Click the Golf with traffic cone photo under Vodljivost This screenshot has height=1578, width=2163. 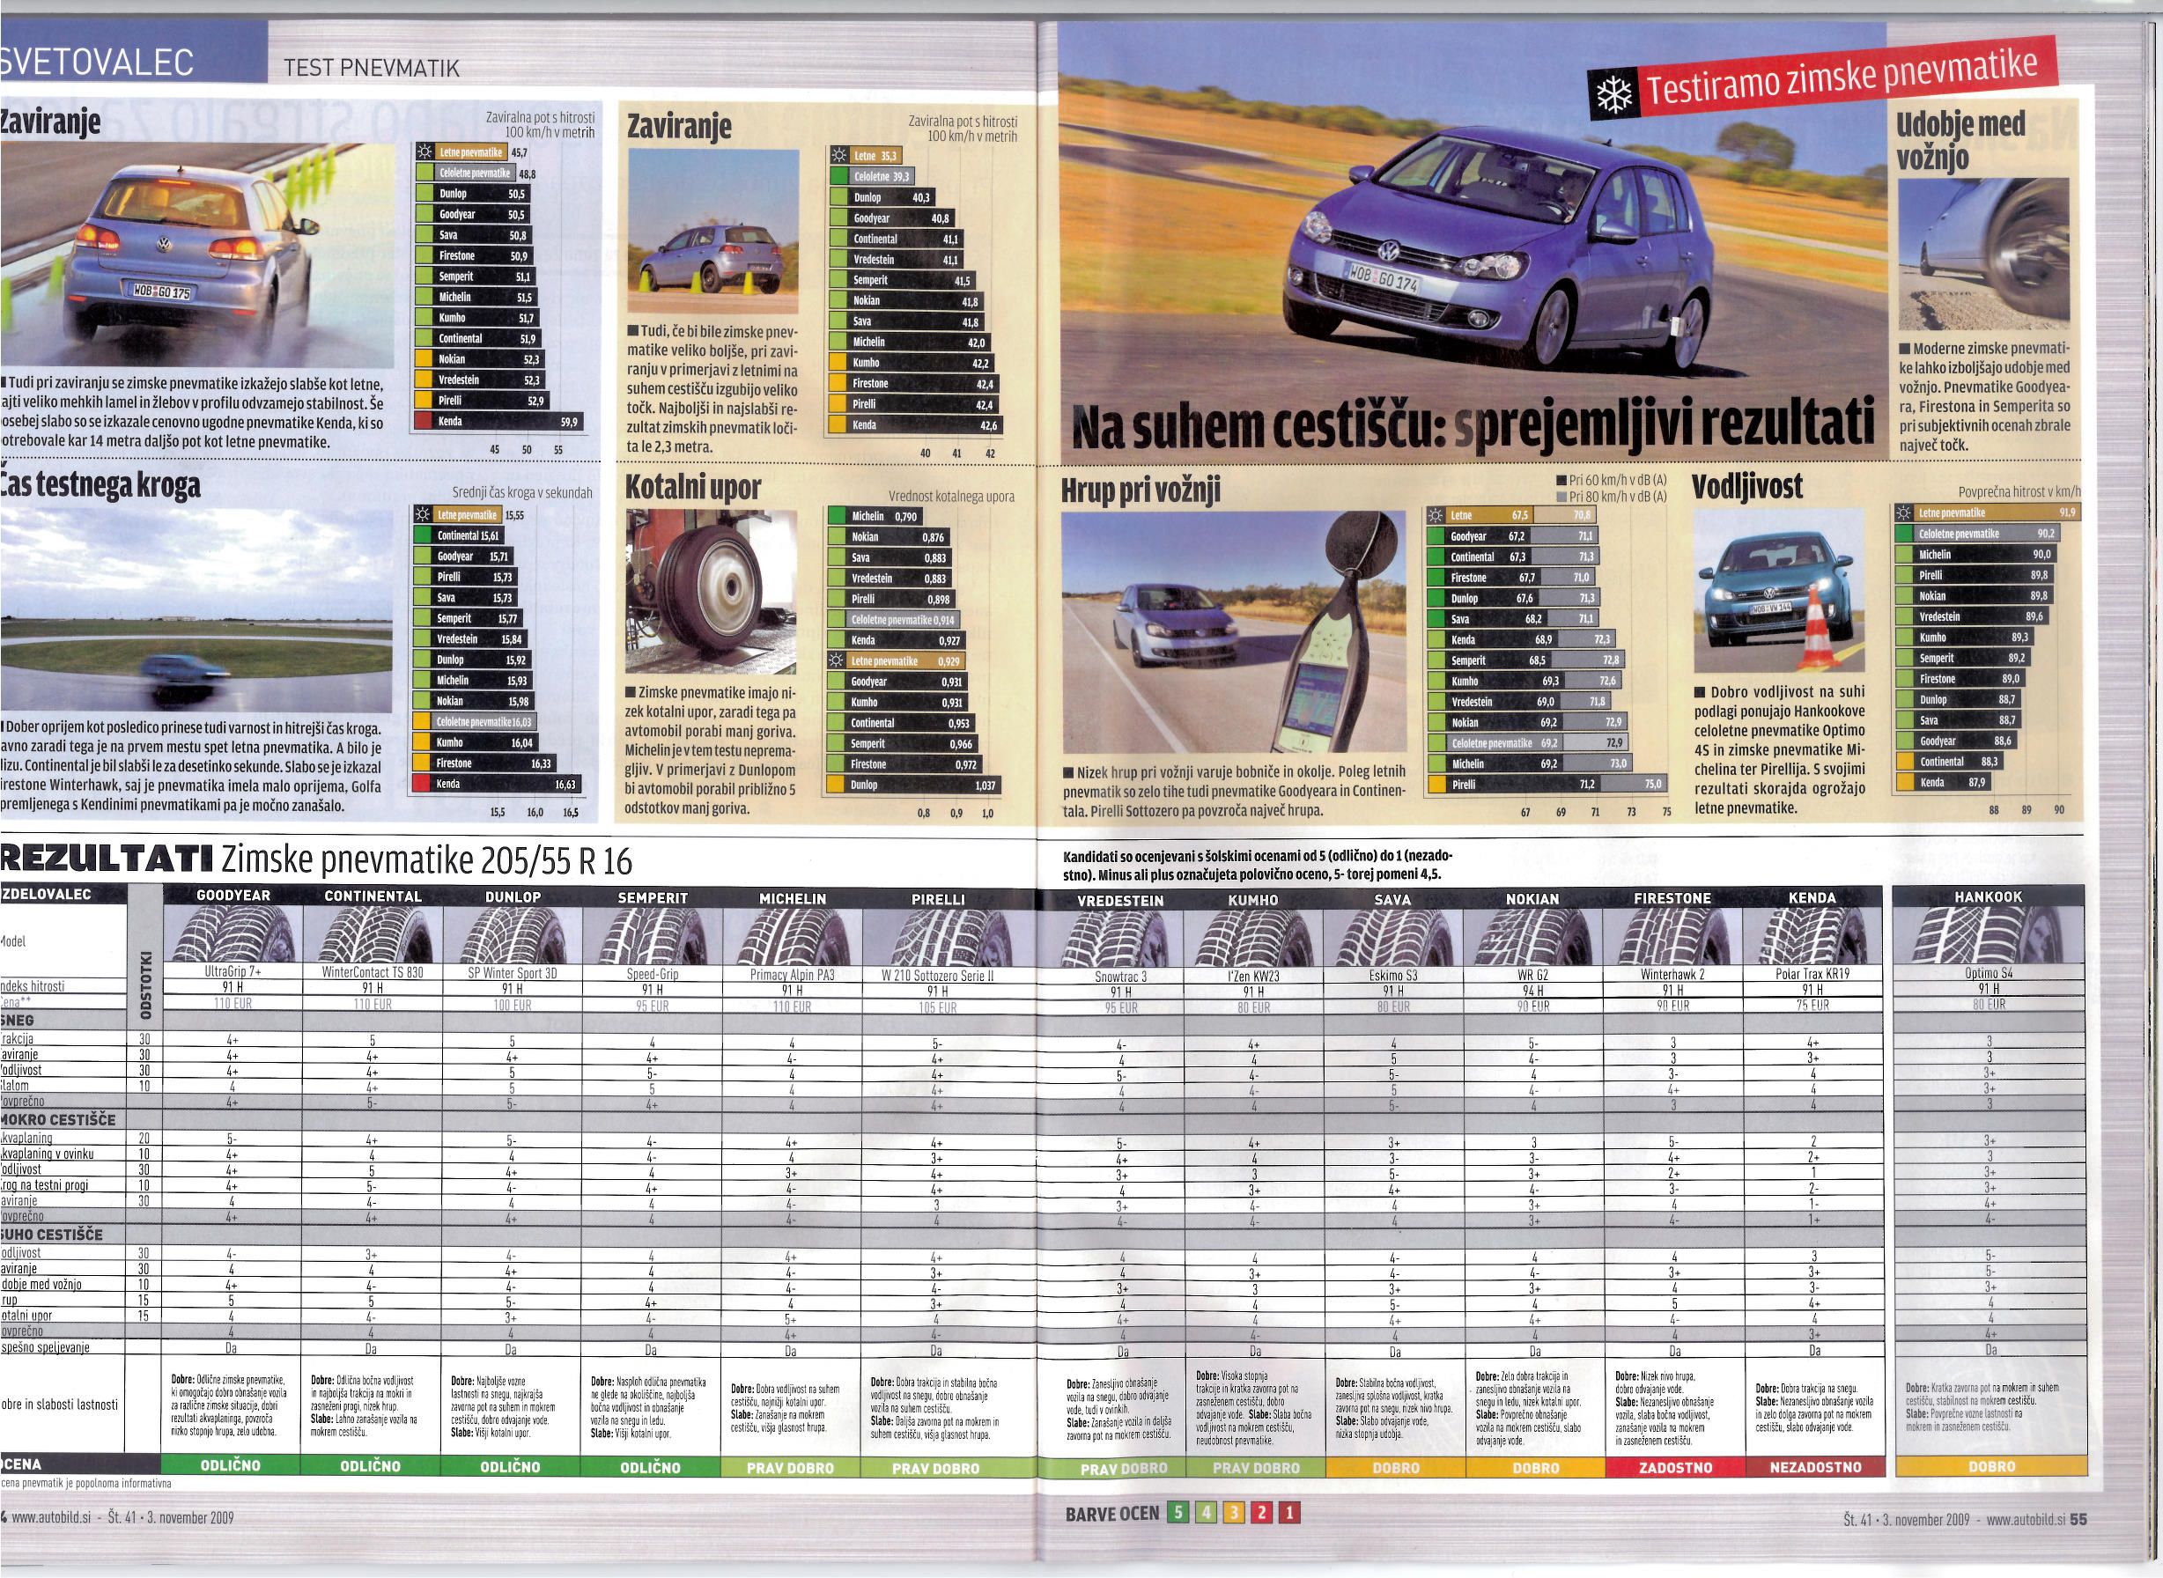[x=1778, y=590]
